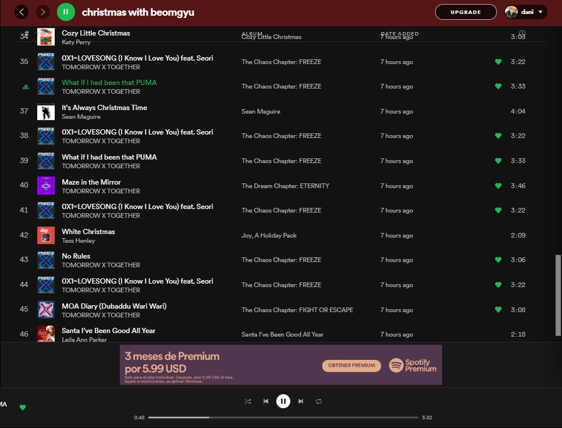562x428 pixels.
Task: Unlike No Rules using its green heart
Action: (x=498, y=259)
